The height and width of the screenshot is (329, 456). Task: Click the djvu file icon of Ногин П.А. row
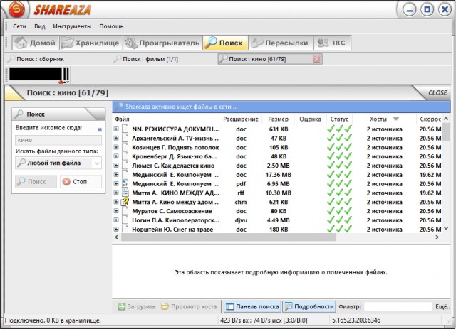(125, 220)
